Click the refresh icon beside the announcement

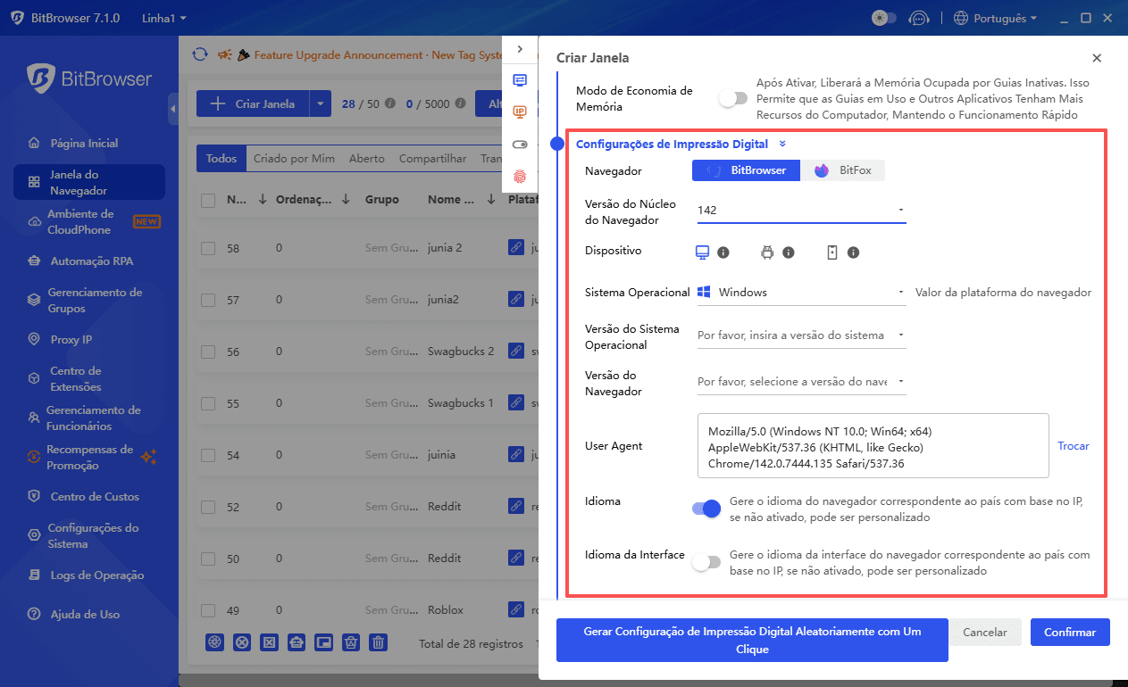(x=200, y=54)
